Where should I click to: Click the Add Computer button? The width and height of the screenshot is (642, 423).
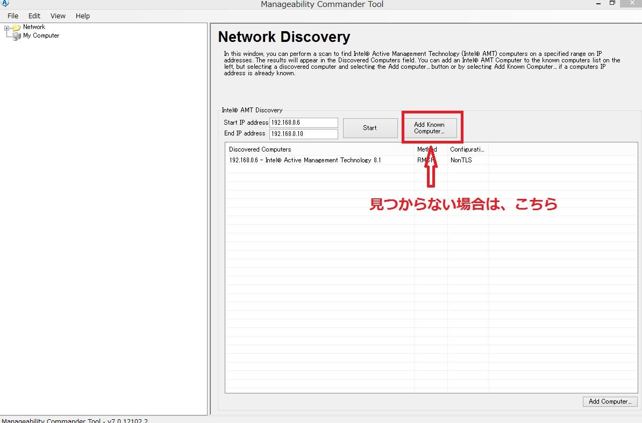(x=610, y=402)
